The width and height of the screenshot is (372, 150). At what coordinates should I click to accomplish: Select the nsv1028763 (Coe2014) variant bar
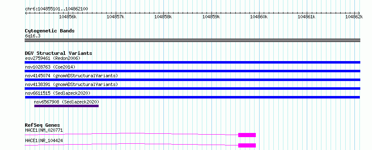coord(192,71)
